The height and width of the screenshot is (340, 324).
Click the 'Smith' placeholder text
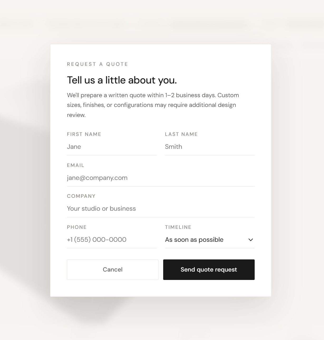[x=173, y=147]
